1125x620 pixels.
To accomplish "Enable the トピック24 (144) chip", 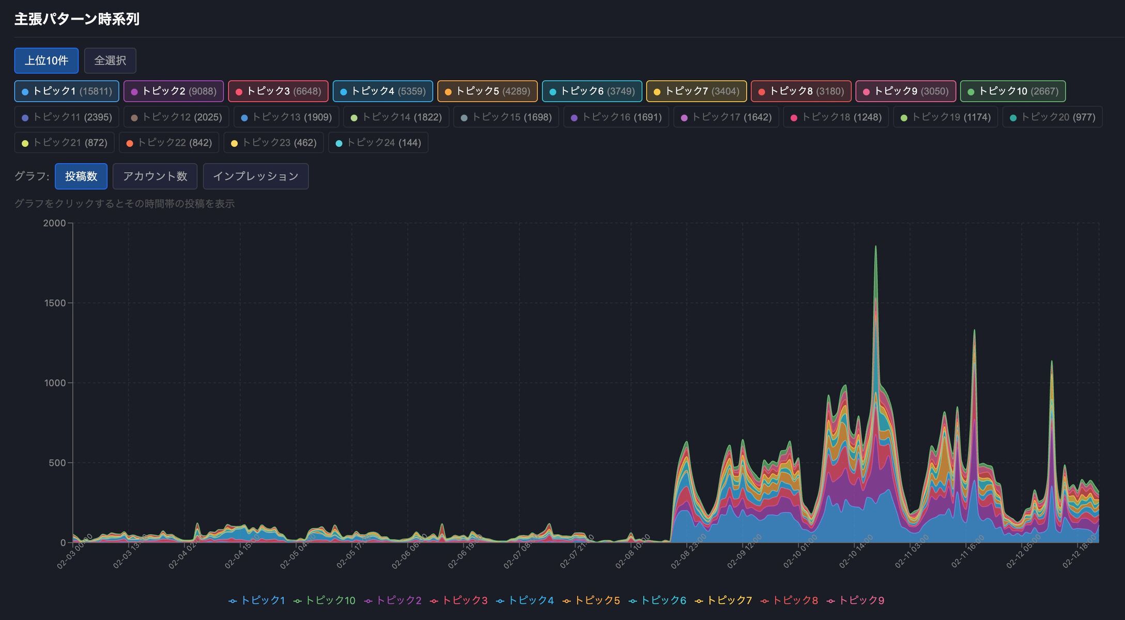I will click(378, 143).
